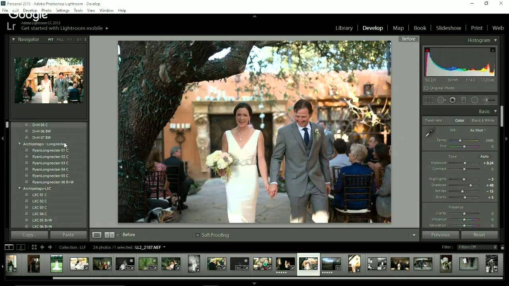
Task: Select the Radial Filter tool
Action: (475, 100)
